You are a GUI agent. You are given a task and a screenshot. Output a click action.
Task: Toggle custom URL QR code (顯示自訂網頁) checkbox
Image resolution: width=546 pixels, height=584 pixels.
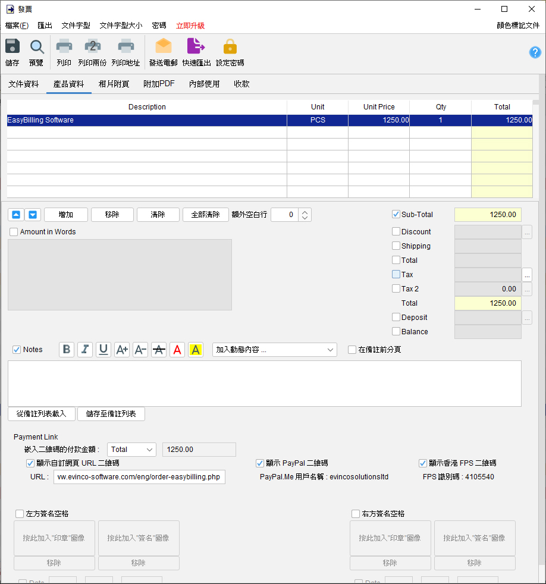30,463
